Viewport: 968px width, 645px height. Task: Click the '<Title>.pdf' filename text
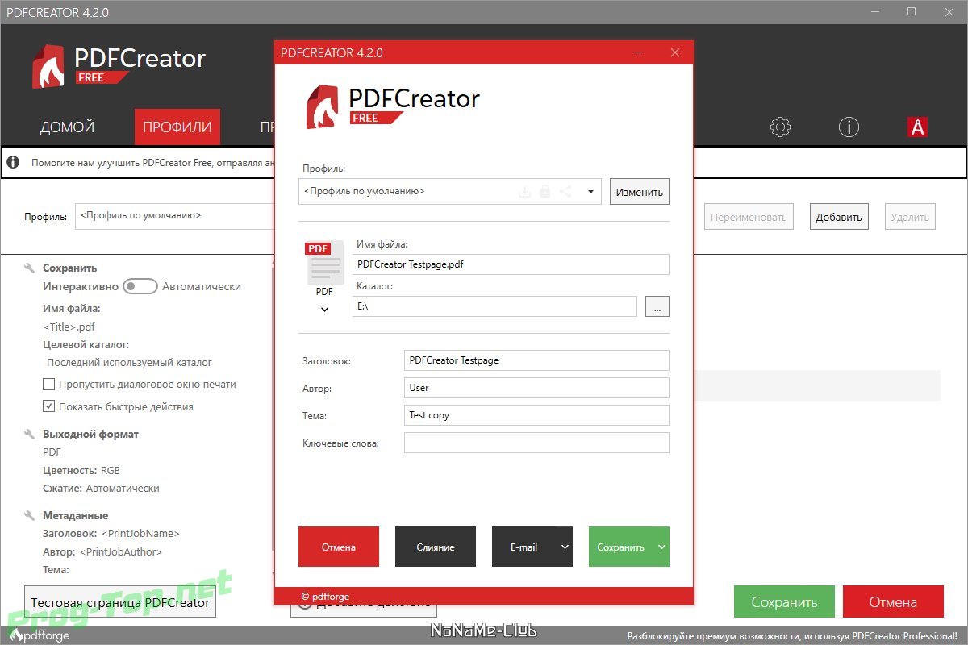pyautogui.click(x=69, y=327)
